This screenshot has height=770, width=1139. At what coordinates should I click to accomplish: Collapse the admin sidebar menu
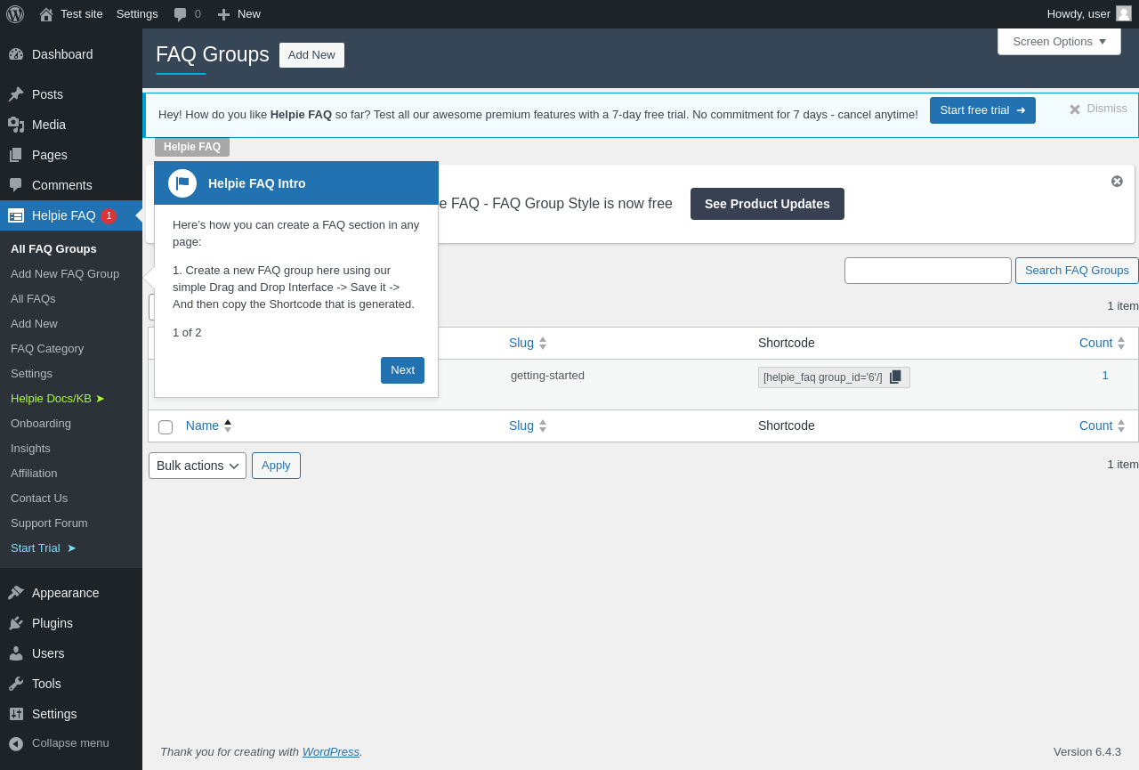(71, 743)
